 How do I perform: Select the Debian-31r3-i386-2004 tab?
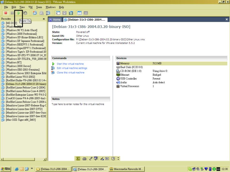click(x=85, y=20)
